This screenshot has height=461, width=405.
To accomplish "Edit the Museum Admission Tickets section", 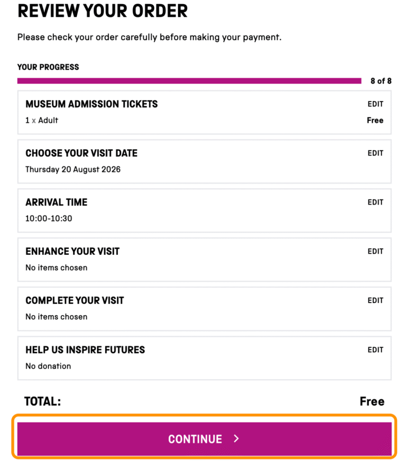I will (375, 104).
